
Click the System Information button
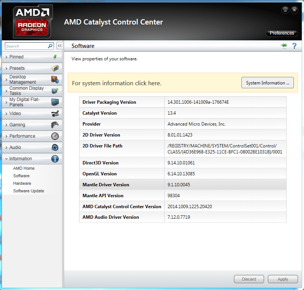click(x=267, y=83)
